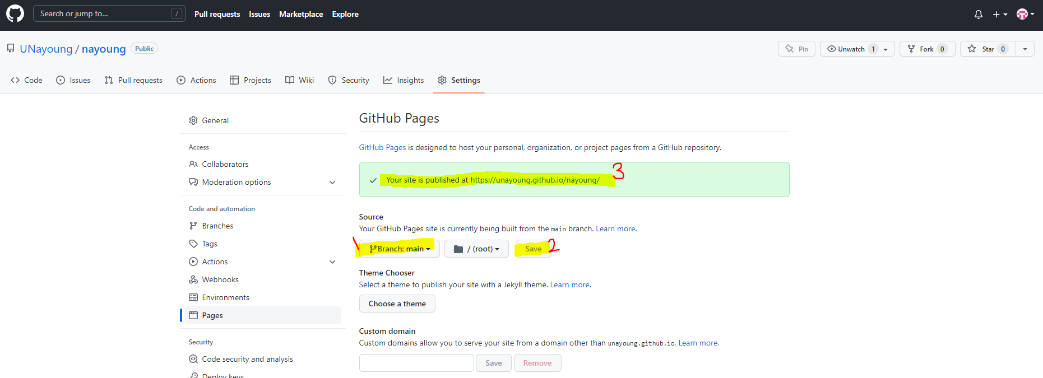Open Issues in top navigation
Viewport: 1043px width, 378px height.
259,14
